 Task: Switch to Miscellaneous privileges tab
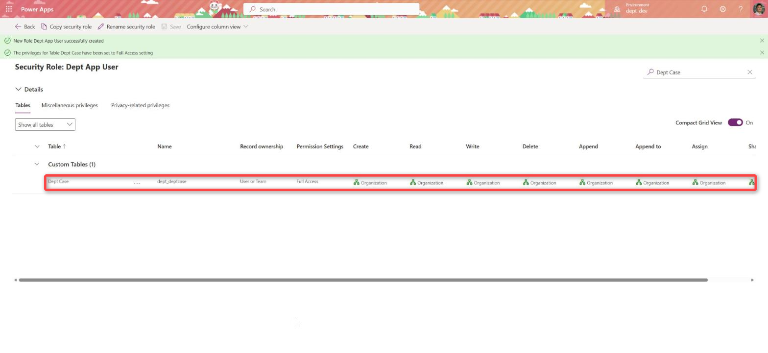[x=70, y=105]
